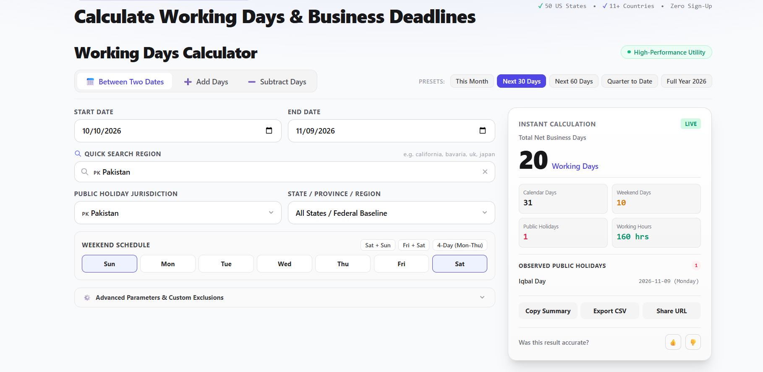Click into the Quick Search Region field
Image resolution: width=763 pixels, height=372 pixels.
tap(285, 172)
